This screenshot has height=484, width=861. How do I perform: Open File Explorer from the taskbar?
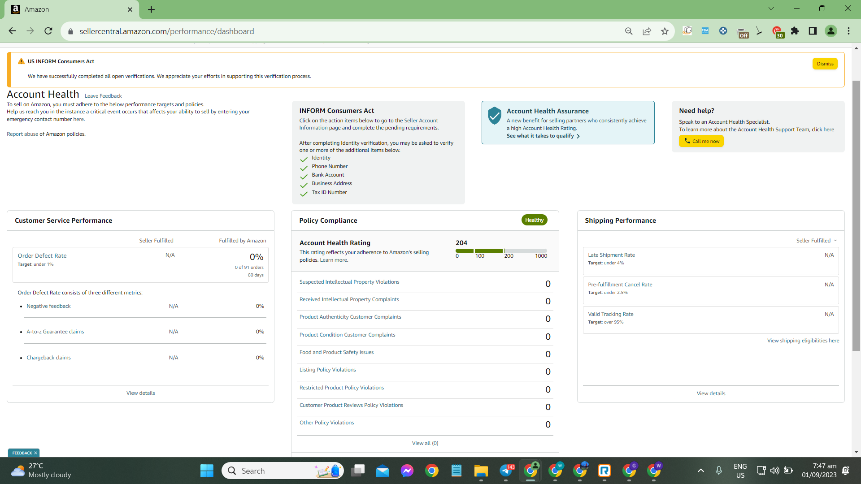tap(481, 471)
